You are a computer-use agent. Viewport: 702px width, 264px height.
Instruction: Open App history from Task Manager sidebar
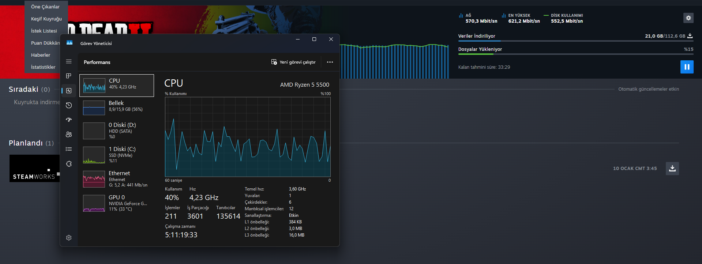(x=69, y=105)
